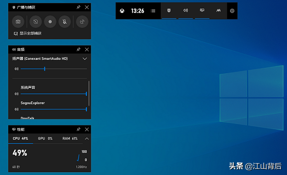Click the speaker master volume slider
The image size is (287, 175).
pyautogui.click(x=54, y=69)
